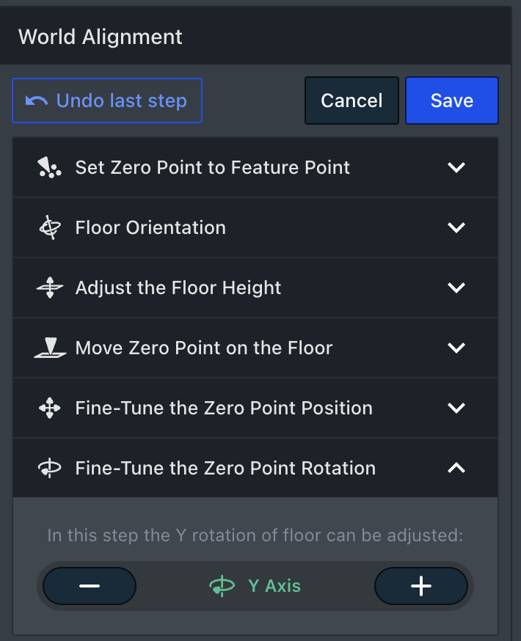Expand the Adjust the Floor Height chevron
The height and width of the screenshot is (641, 521).
pos(456,288)
